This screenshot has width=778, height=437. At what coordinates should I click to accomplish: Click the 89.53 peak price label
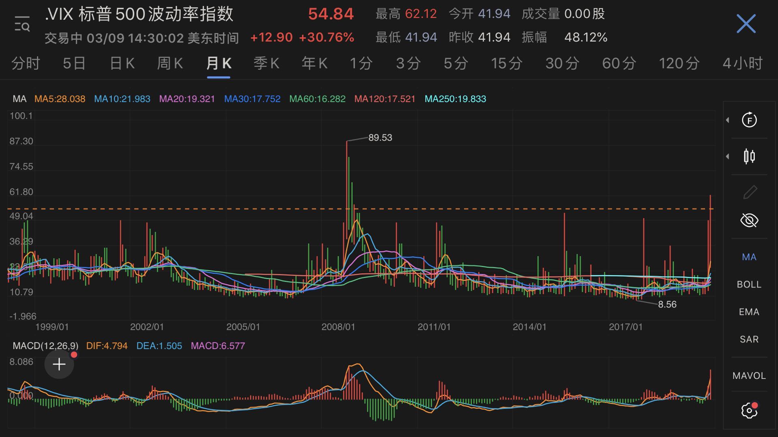pyautogui.click(x=380, y=138)
